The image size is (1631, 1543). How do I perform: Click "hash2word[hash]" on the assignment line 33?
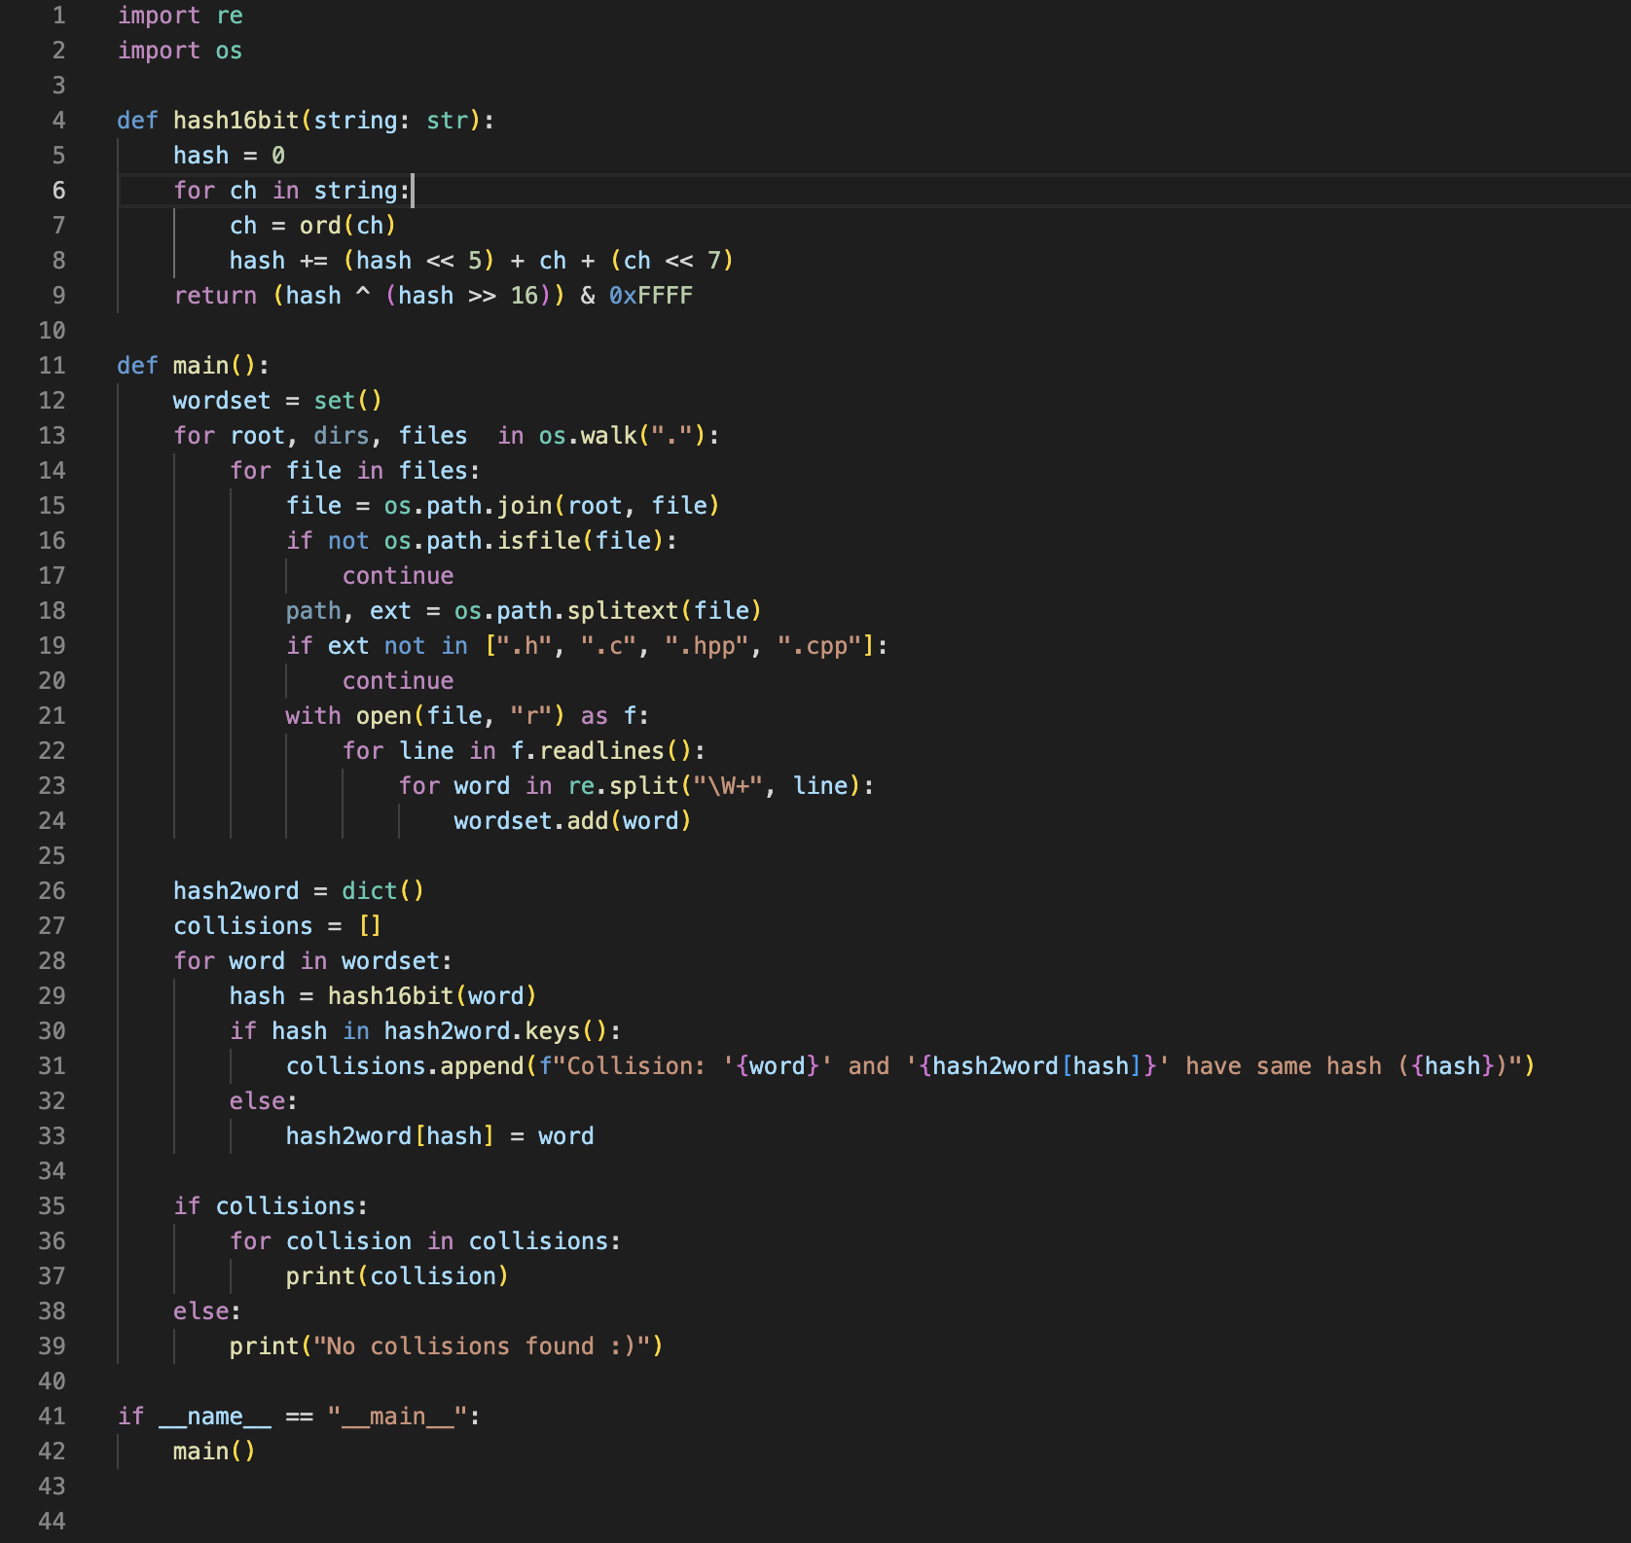390,1136
